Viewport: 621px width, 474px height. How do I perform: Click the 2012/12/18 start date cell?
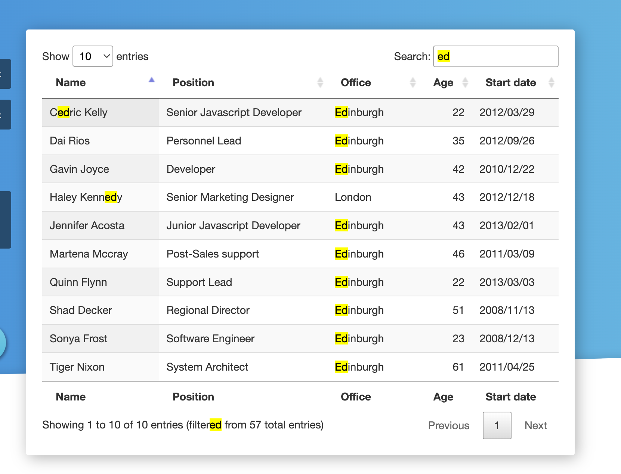(515, 197)
